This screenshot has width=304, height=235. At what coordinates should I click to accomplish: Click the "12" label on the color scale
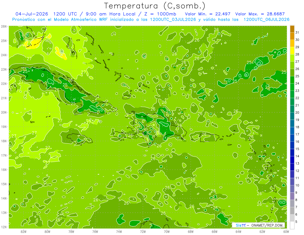point(297,171)
